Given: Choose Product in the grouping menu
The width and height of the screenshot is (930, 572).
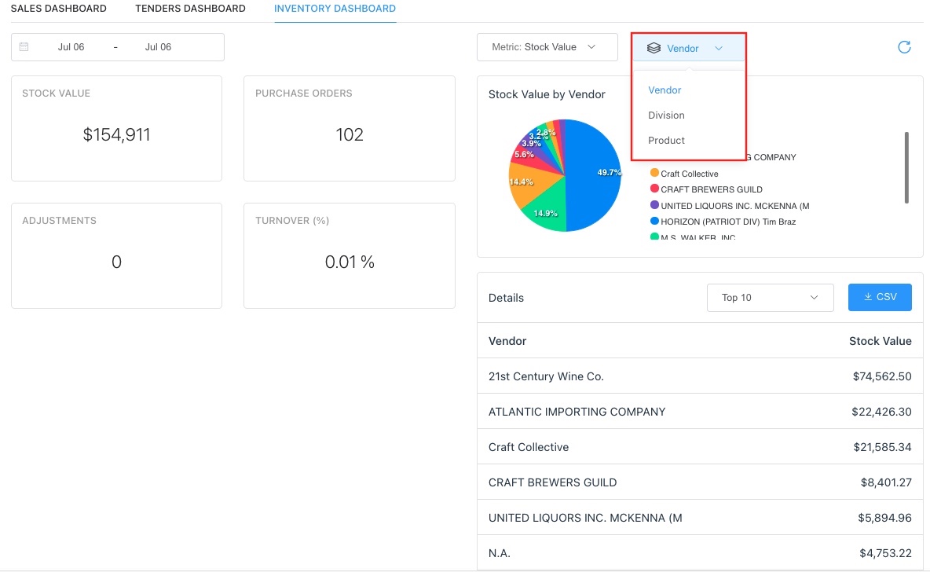Looking at the screenshot, I should pos(666,141).
